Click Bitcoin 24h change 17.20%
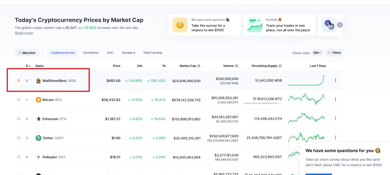This screenshot has width=390, height=175. pos(135,100)
